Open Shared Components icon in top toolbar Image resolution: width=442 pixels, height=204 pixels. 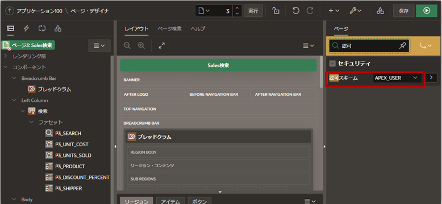380,11
